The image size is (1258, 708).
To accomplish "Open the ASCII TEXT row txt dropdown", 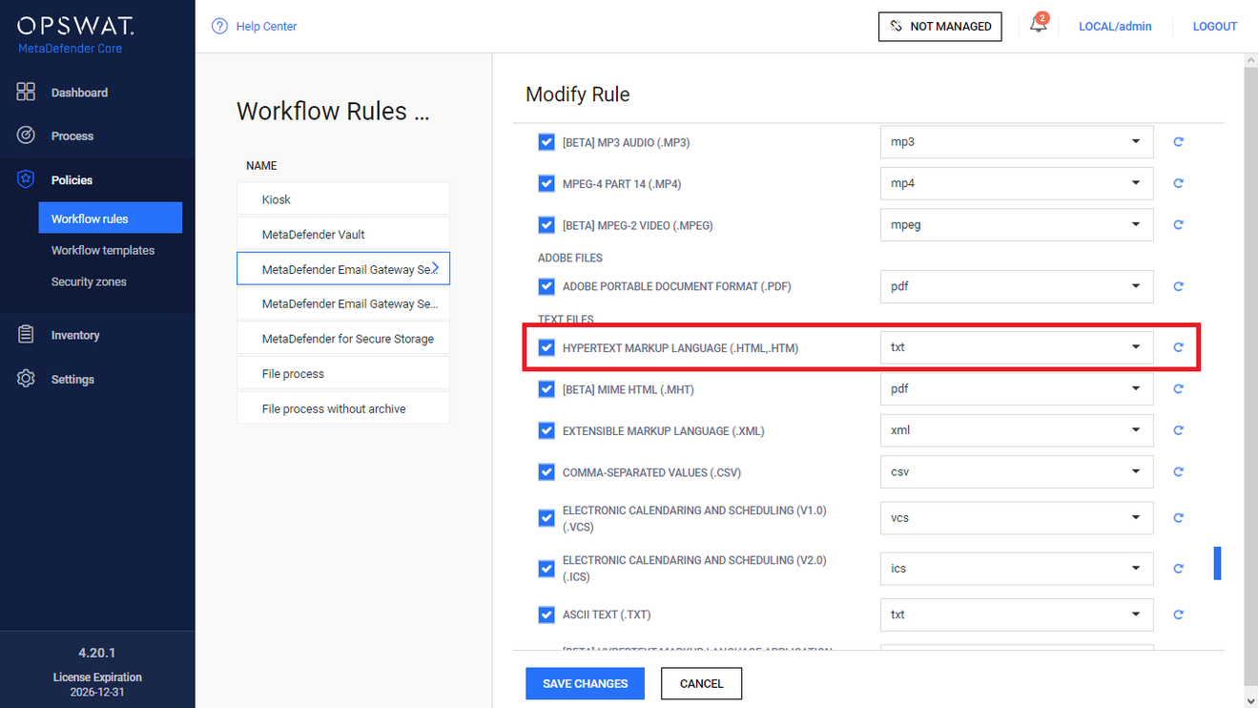I will (1017, 614).
